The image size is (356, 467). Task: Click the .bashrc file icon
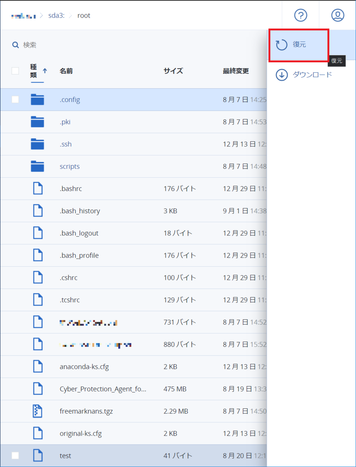[37, 189]
